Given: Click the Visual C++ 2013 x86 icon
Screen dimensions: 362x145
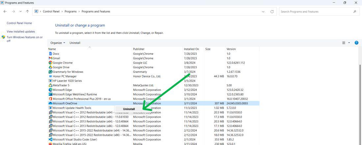Looking at the screenshot, I should tap(51, 126).
